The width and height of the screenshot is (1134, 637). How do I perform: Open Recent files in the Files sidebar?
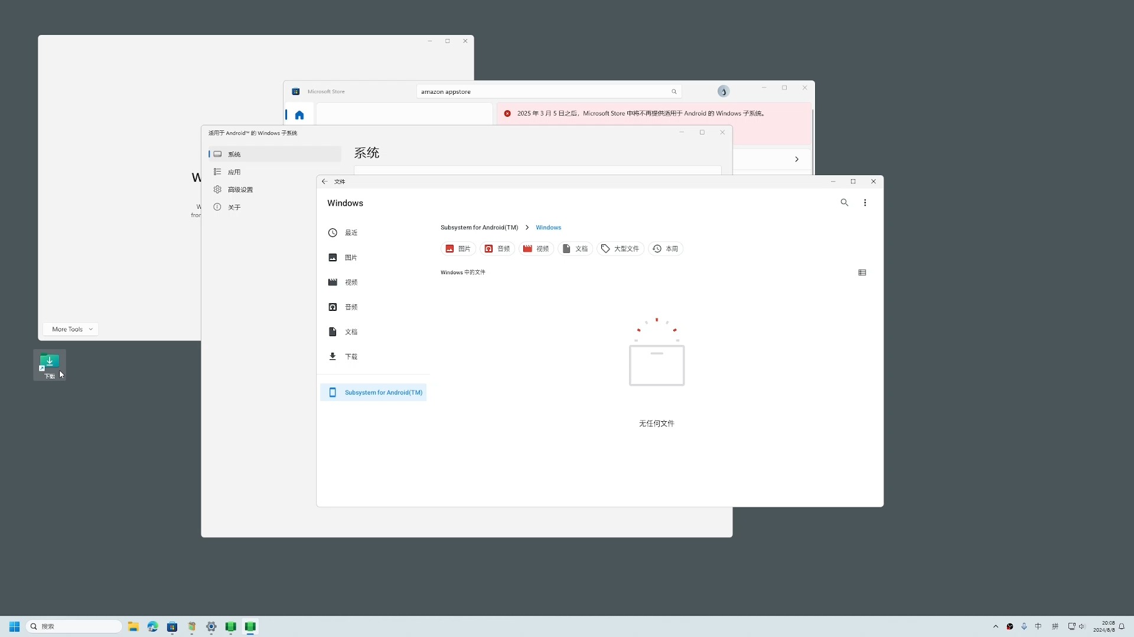tap(350, 232)
